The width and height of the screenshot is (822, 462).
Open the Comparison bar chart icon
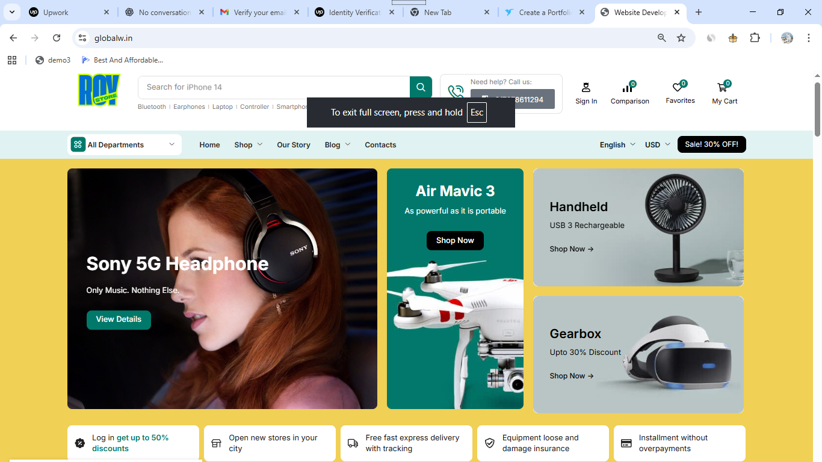pyautogui.click(x=628, y=88)
